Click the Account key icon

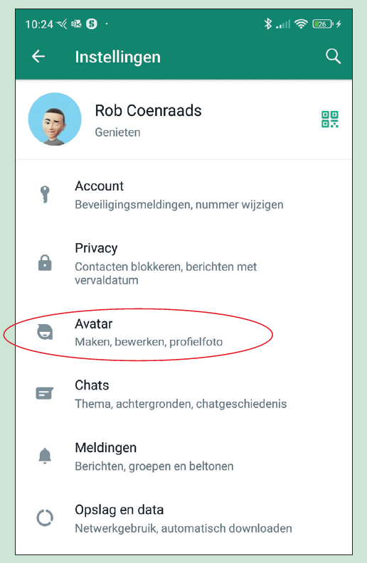[45, 194]
